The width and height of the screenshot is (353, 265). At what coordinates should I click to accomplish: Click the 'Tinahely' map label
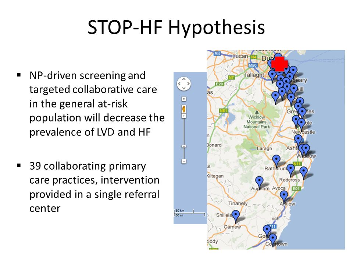(238, 203)
